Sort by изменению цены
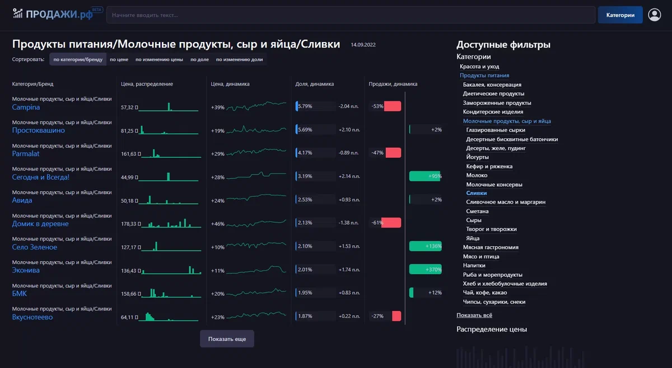The image size is (672, 368). click(x=160, y=59)
